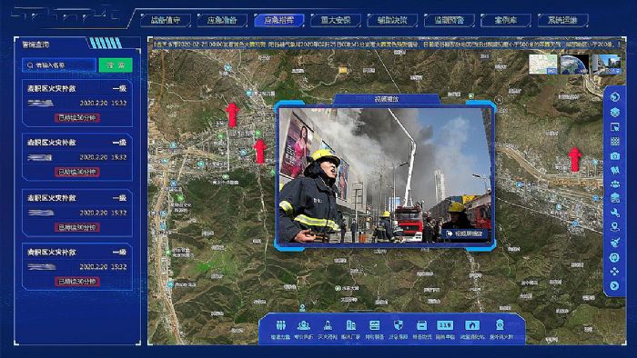Click the globe icon atop right toolbar
Screen dimensions: 637x358
coord(614,97)
